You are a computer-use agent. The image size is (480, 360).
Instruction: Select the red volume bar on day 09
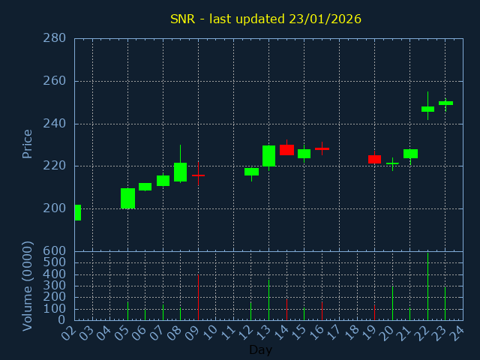(198, 298)
